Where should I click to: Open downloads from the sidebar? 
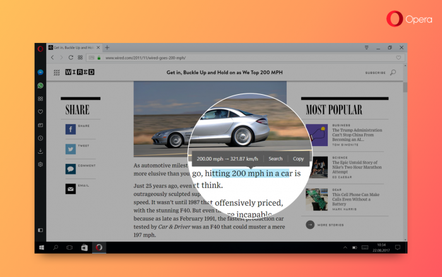[40, 151]
